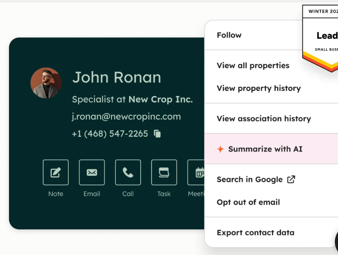Click the Call label under the phone
Viewport: 338px width, 255px height.
128,194
